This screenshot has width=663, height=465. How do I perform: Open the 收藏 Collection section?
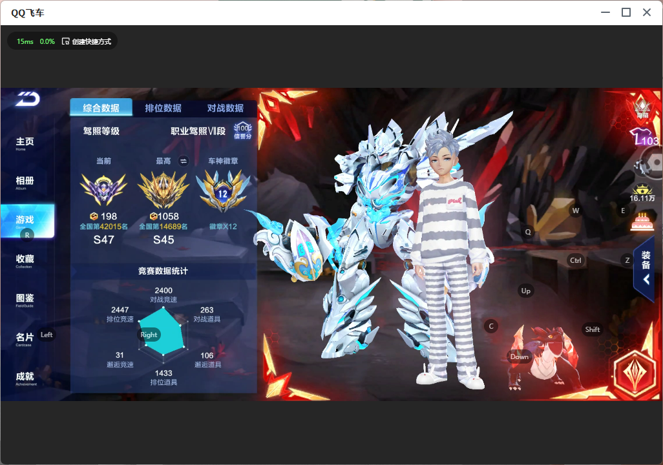click(x=25, y=261)
